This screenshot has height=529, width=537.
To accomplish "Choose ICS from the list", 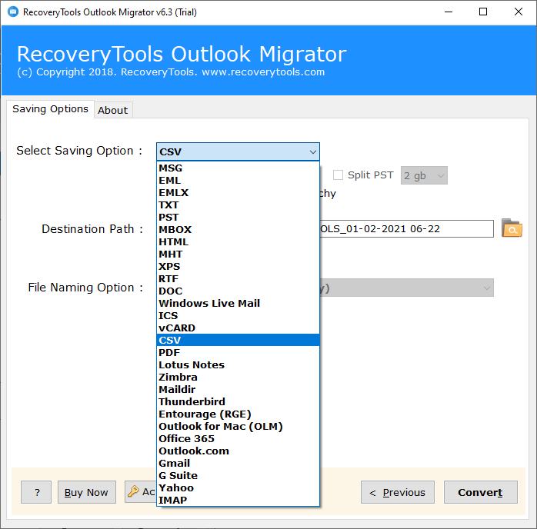I will coord(238,316).
